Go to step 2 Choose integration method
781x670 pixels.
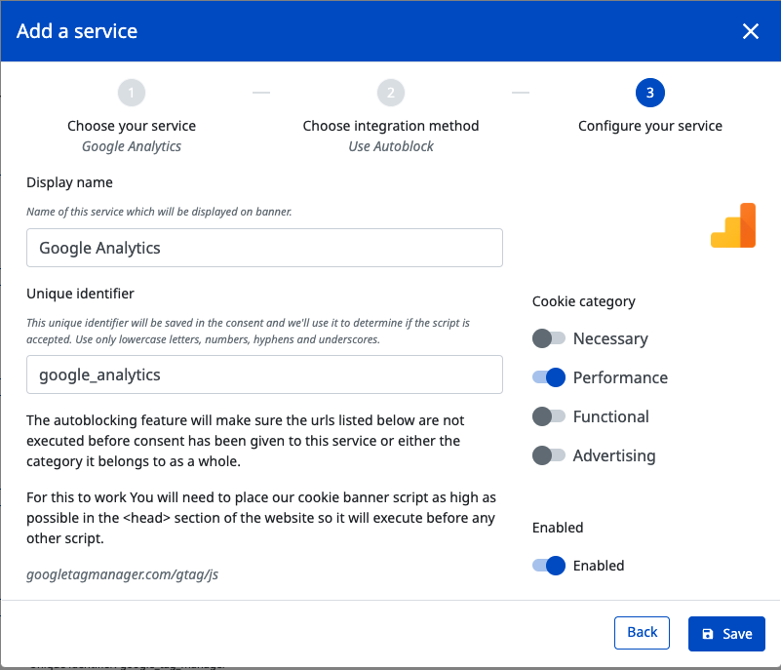click(x=391, y=93)
